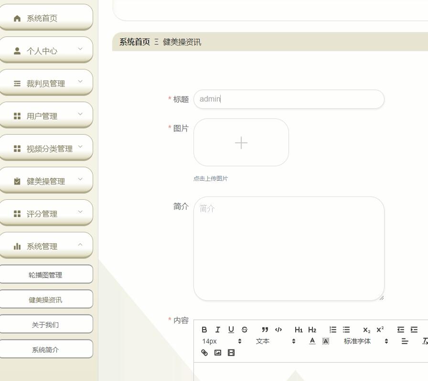Screen dimensions: 428x381
Task: Insert an image via the editor toolbar
Action: point(217,353)
